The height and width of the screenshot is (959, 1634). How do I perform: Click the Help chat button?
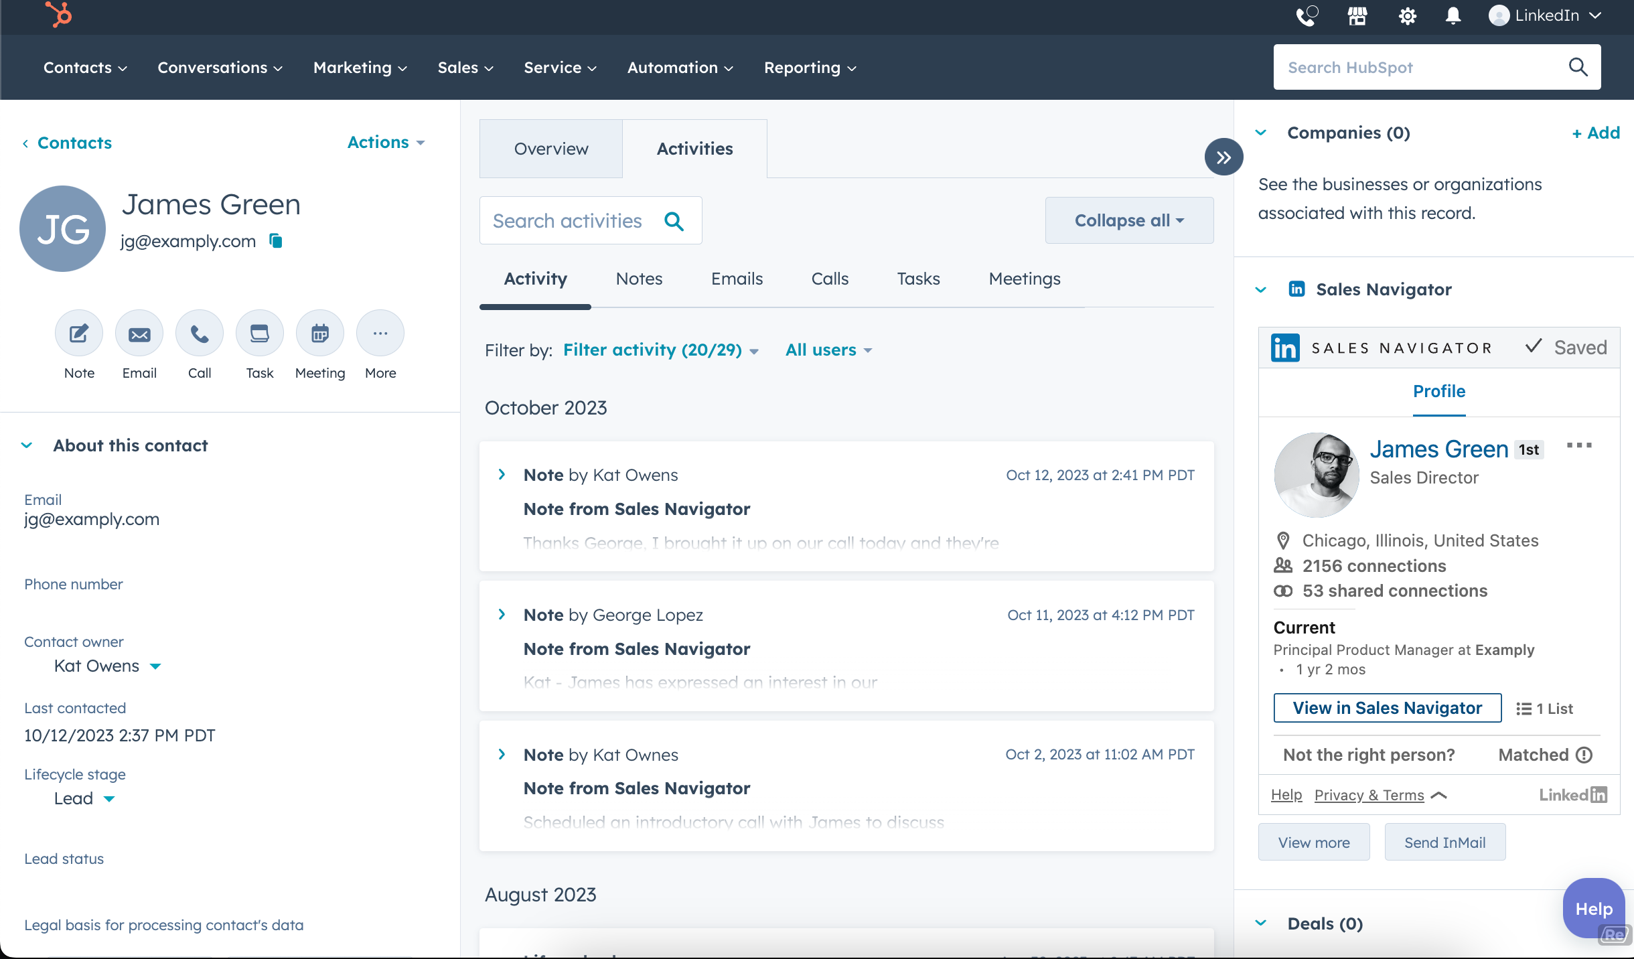(1594, 909)
